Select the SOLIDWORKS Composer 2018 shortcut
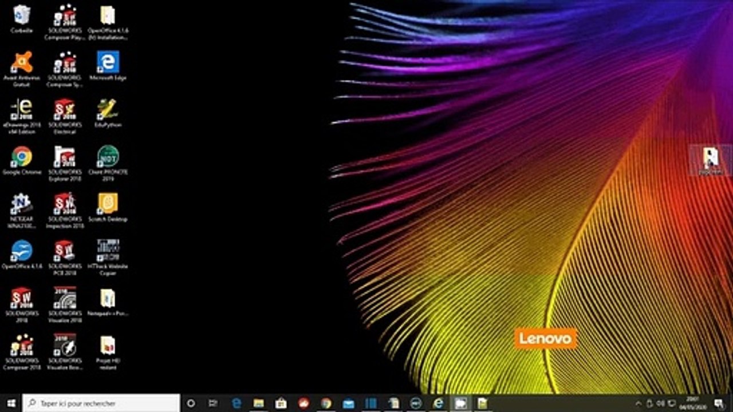This screenshot has height=412, width=733. tap(22, 352)
